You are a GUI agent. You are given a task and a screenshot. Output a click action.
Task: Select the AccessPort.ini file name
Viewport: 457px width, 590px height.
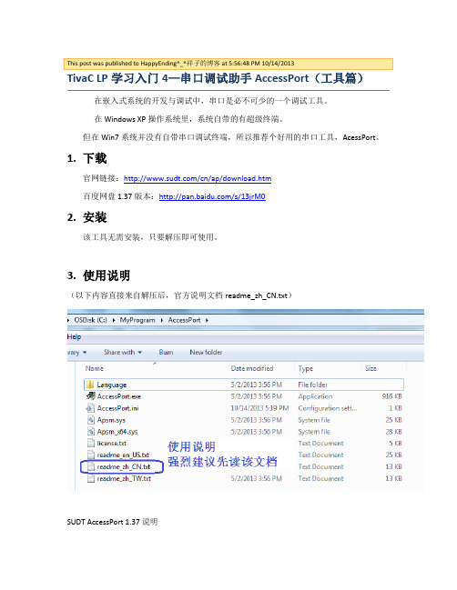click(x=118, y=408)
